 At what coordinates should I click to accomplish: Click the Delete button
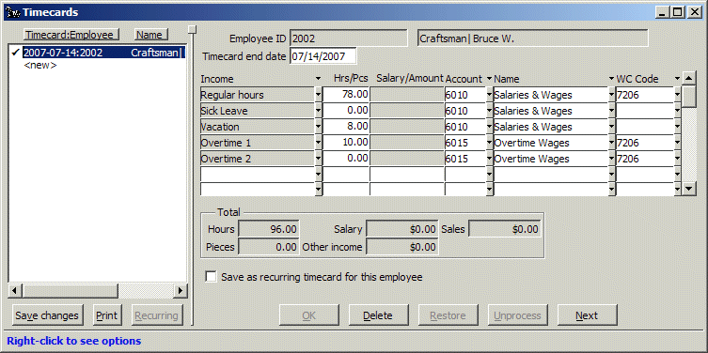pyautogui.click(x=378, y=315)
